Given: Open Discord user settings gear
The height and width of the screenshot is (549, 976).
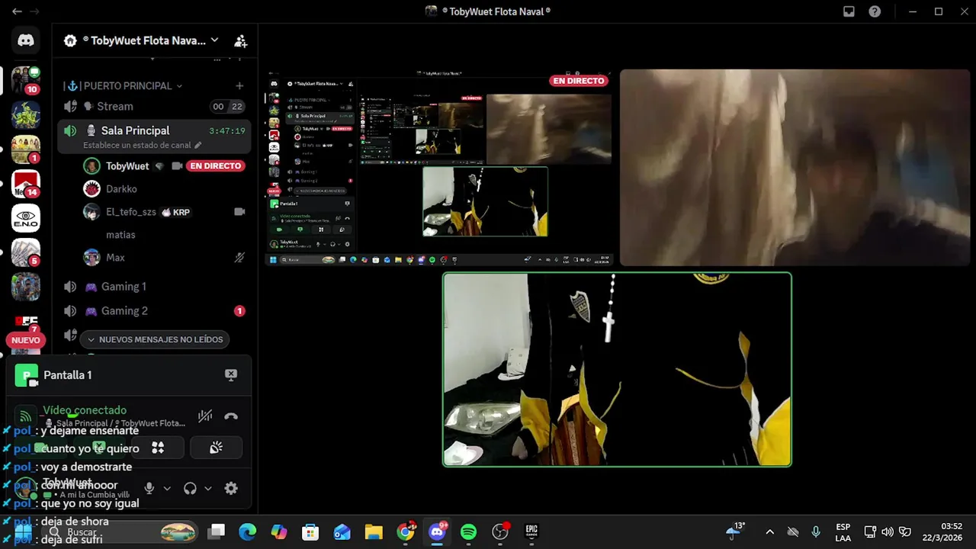Looking at the screenshot, I should pyautogui.click(x=231, y=488).
